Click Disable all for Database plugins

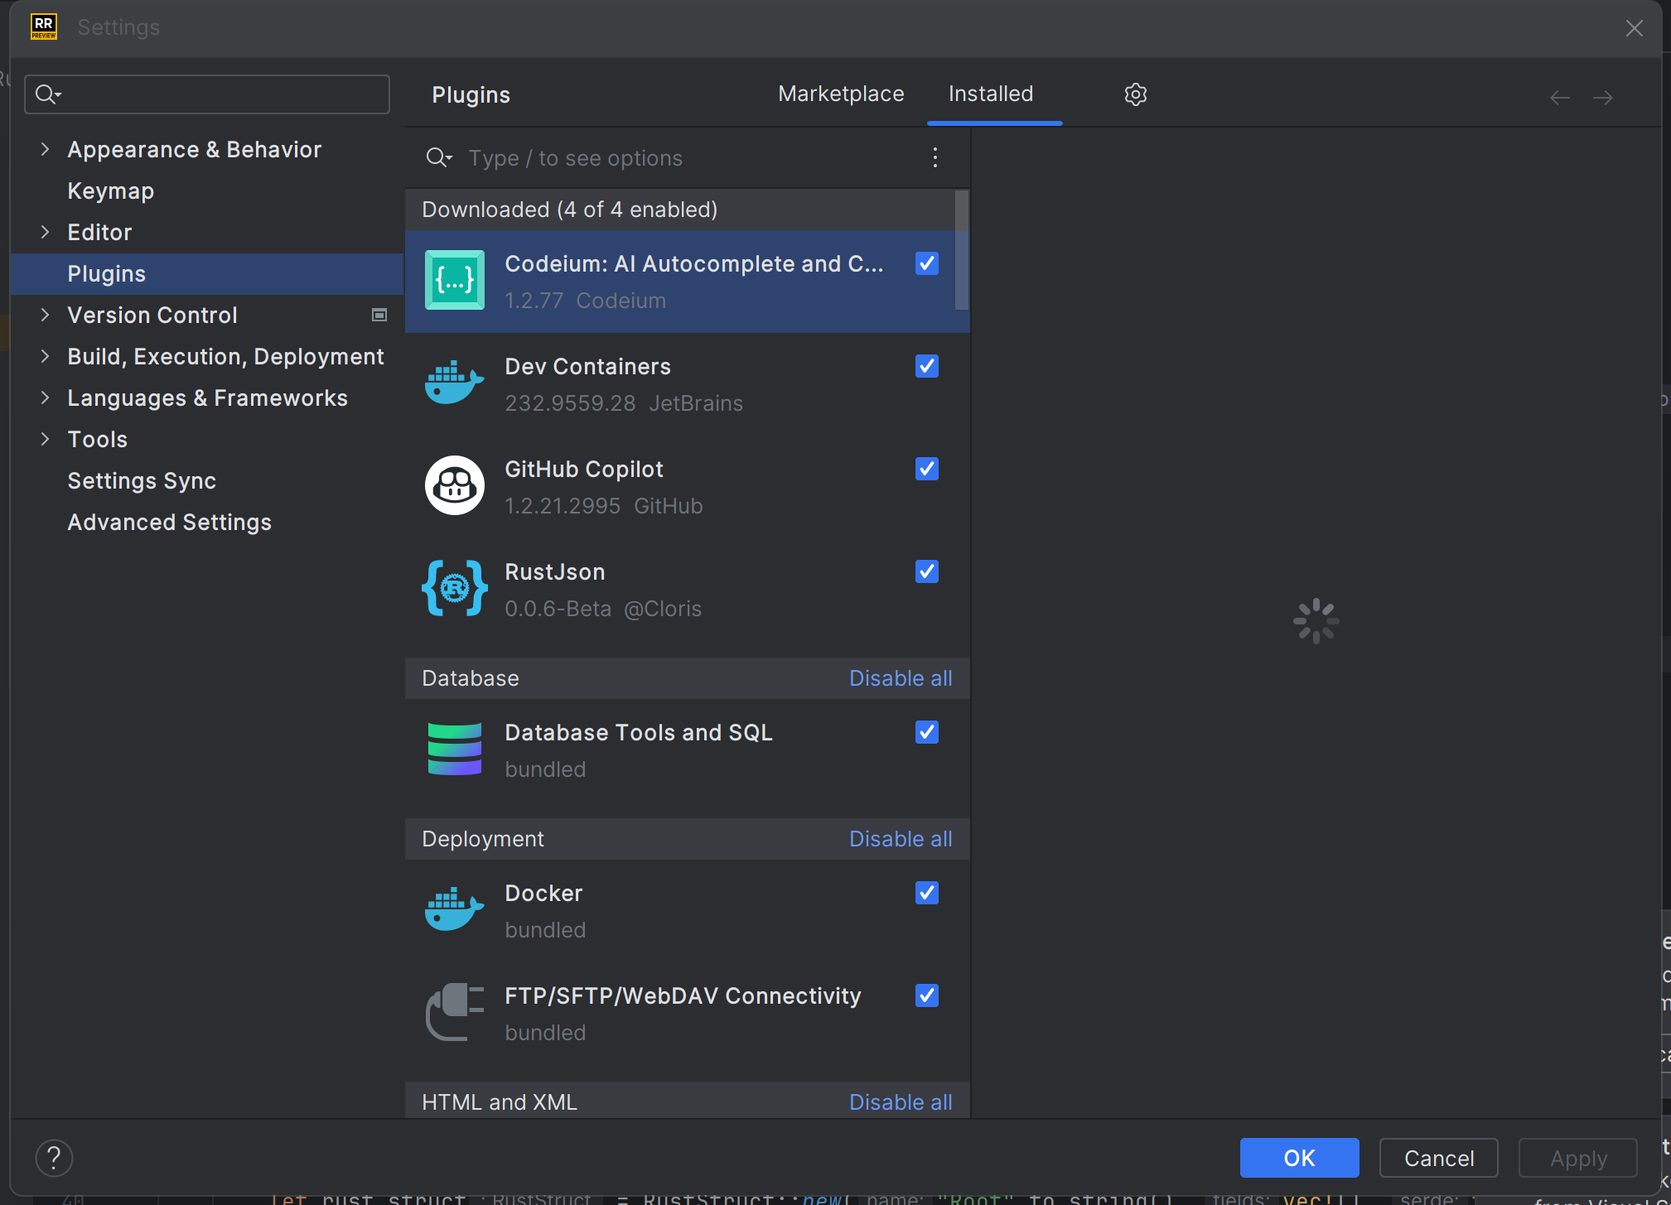(x=900, y=678)
